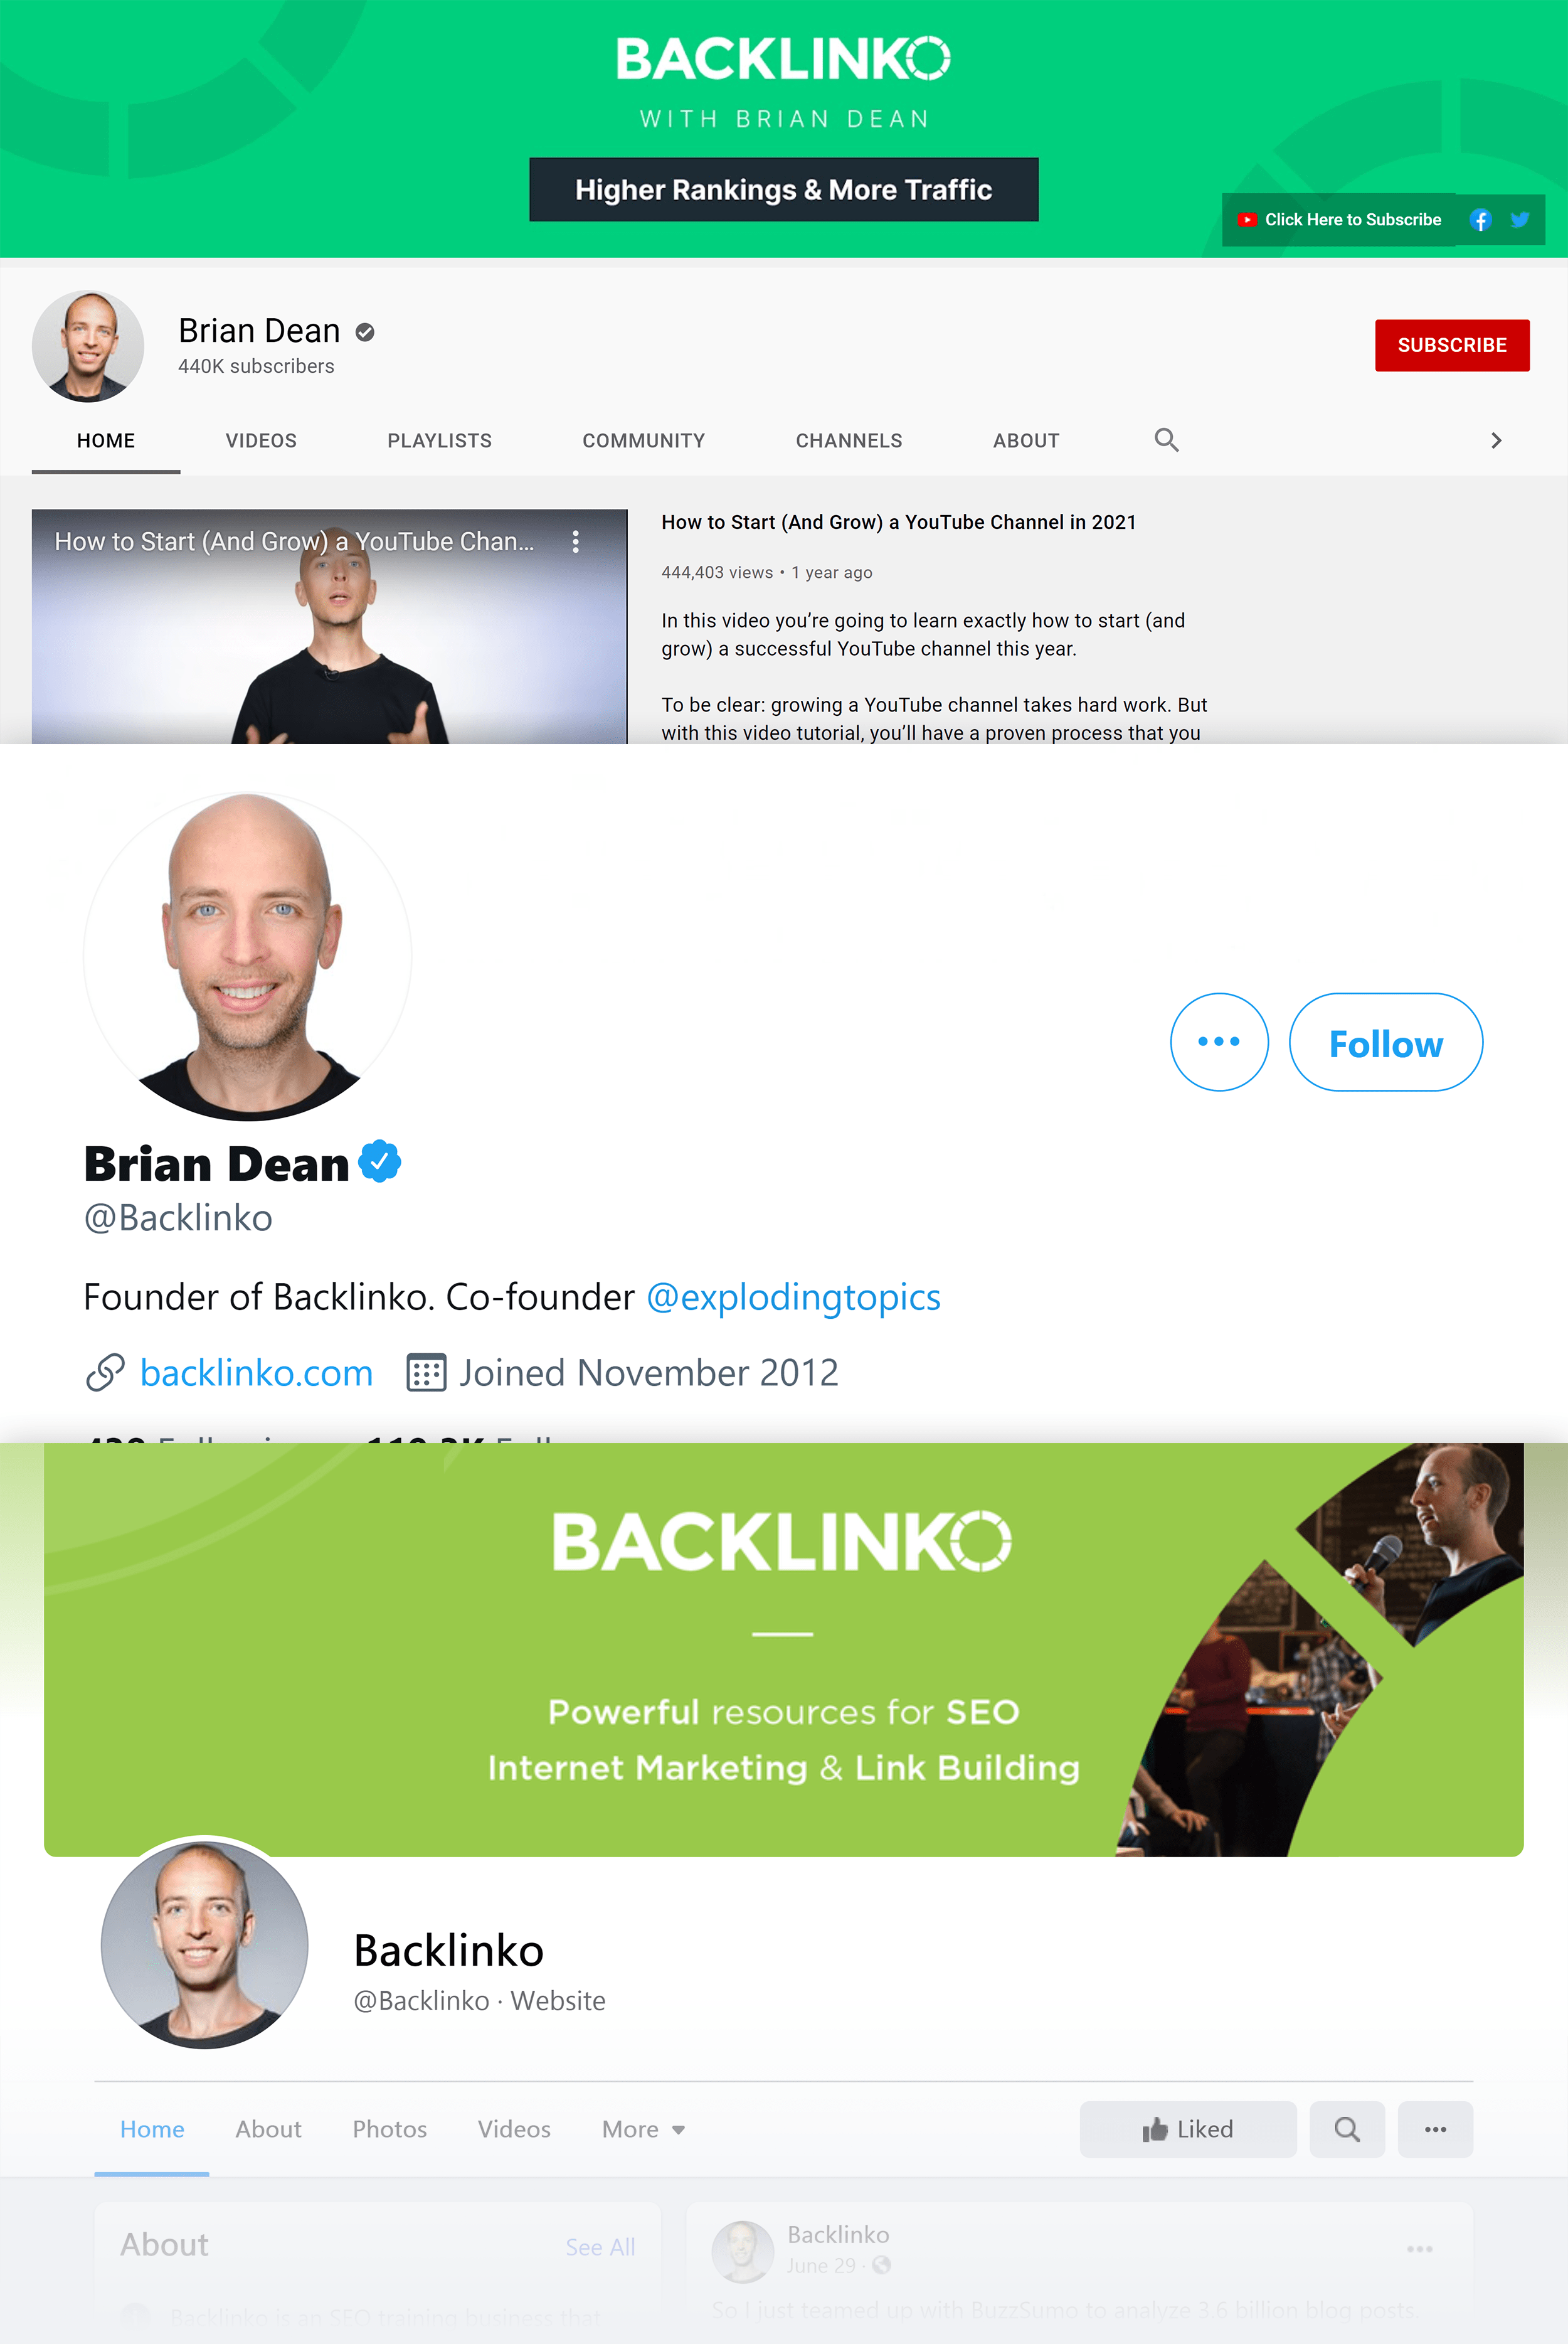Open the YouTube channel search magnifier
1568x2344 pixels.
click(x=1166, y=440)
